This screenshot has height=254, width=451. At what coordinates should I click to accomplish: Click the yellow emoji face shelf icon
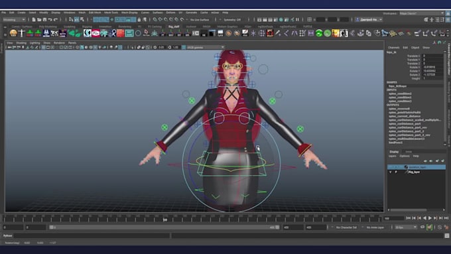13,33
